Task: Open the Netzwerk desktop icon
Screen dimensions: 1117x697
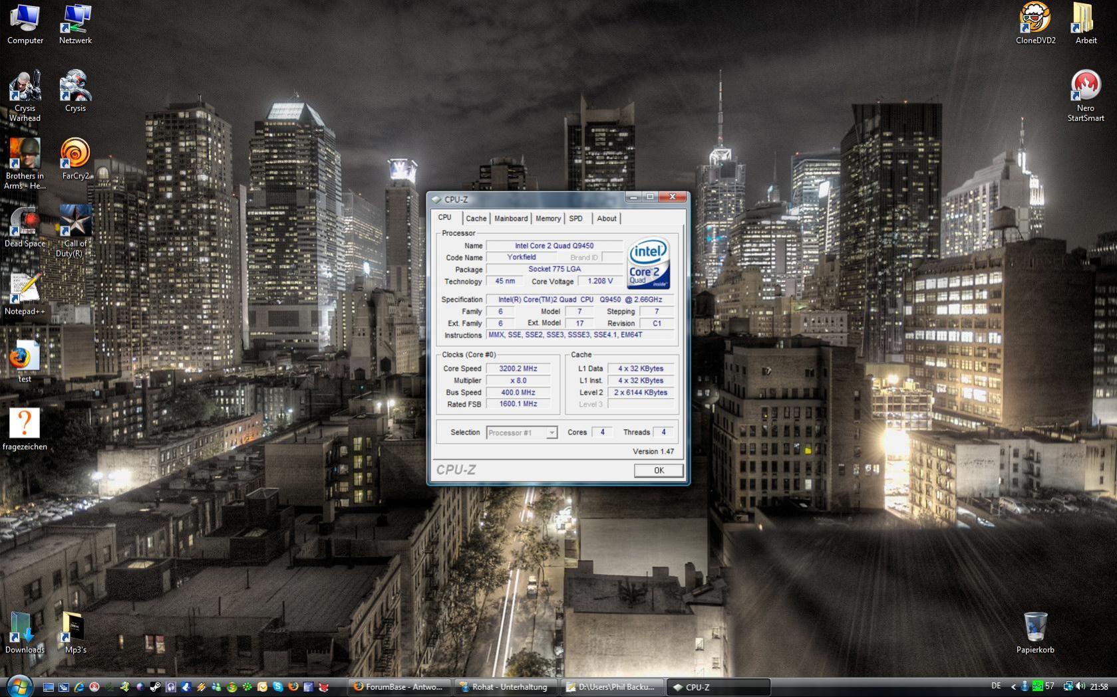Action: click(x=75, y=25)
